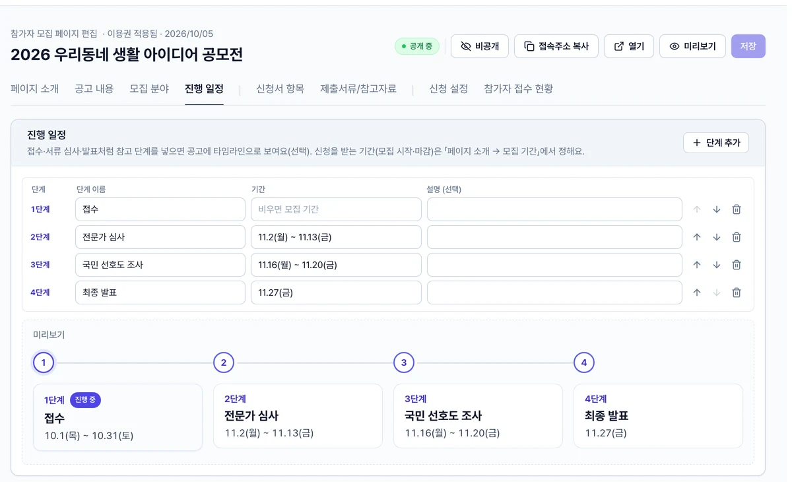Click timeline marker number 2
The width and height of the screenshot is (792, 482).
point(224,362)
